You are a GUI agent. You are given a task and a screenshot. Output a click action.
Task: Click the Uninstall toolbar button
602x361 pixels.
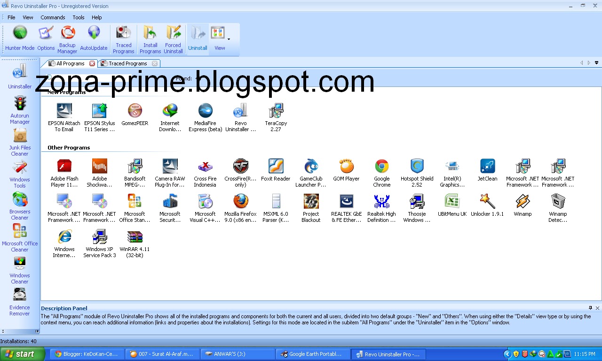click(198, 39)
